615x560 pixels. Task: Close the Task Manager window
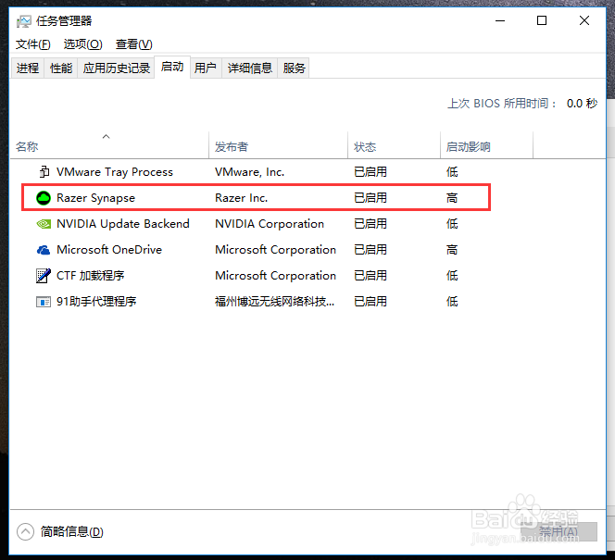pos(584,20)
